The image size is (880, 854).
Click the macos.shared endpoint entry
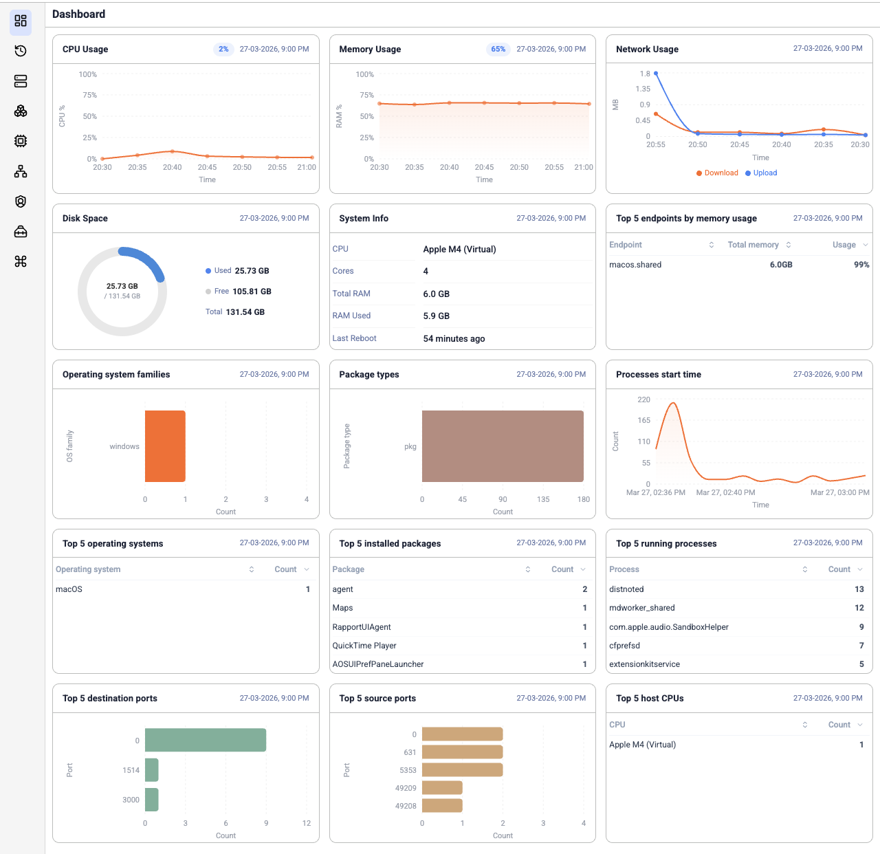tap(635, 265)
